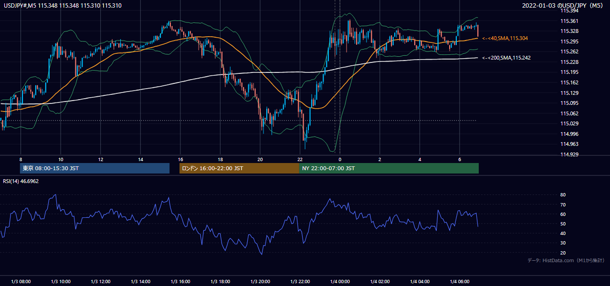Click the hour 10 tick under price chart
610x286 pixels.
tap(61, 159)
